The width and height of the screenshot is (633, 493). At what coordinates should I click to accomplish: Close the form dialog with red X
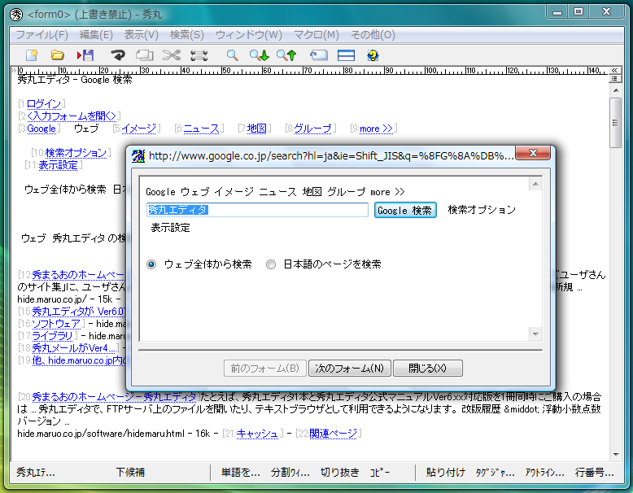(533, 153)
